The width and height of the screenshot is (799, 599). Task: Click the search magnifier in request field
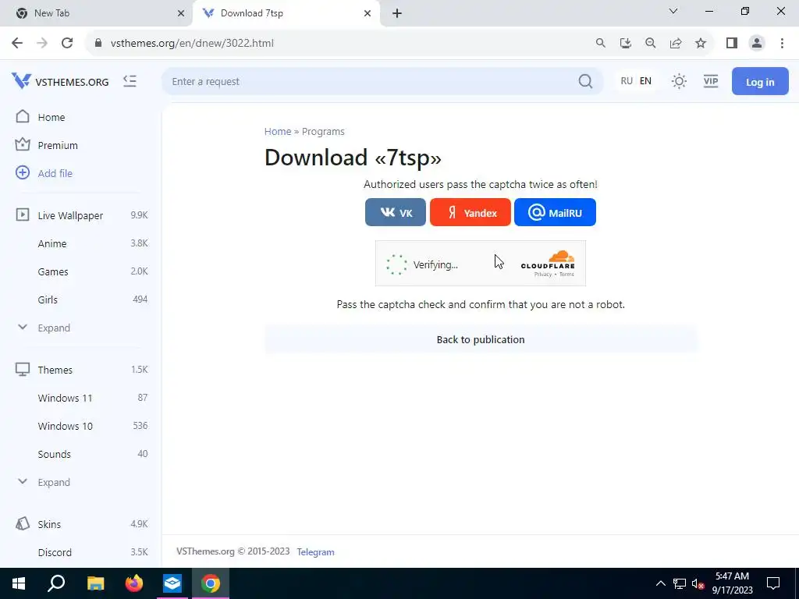pos(585,81)
